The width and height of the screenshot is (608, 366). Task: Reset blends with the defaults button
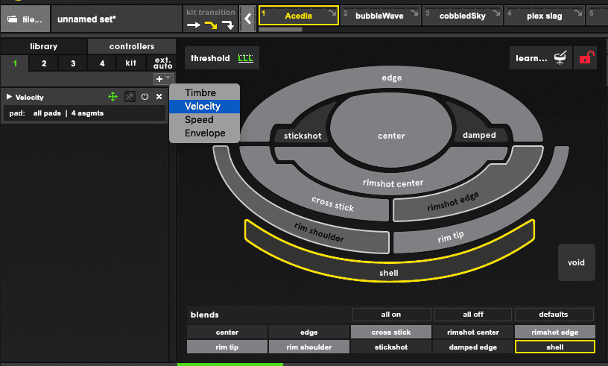coord(554,315)
